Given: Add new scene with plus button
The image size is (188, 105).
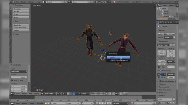Looking at the screenshot, I should tap(89, 2).
